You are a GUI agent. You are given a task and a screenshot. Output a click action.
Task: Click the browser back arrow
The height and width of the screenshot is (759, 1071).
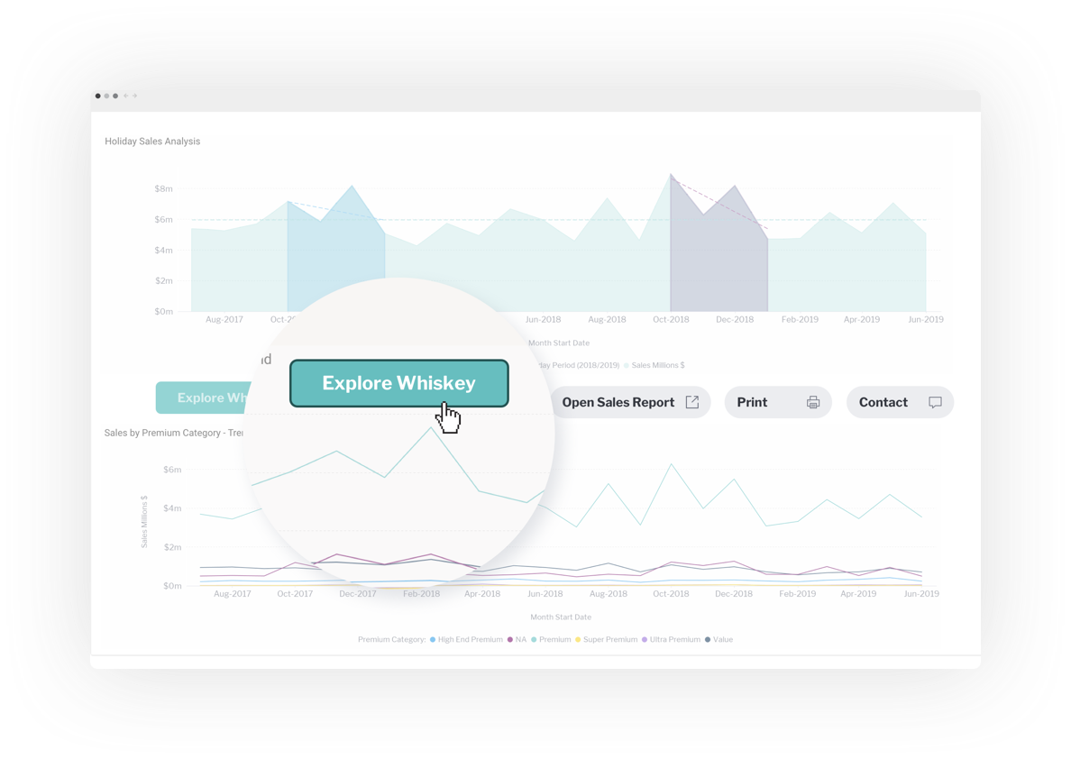click(125, 96)
